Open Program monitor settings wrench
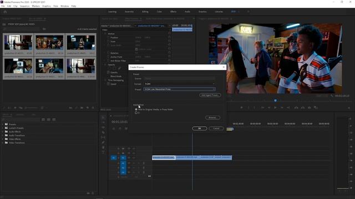This screenshot has width=355, height=199. [x=332, y=96]
